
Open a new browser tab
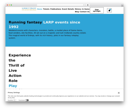[122, 6]
